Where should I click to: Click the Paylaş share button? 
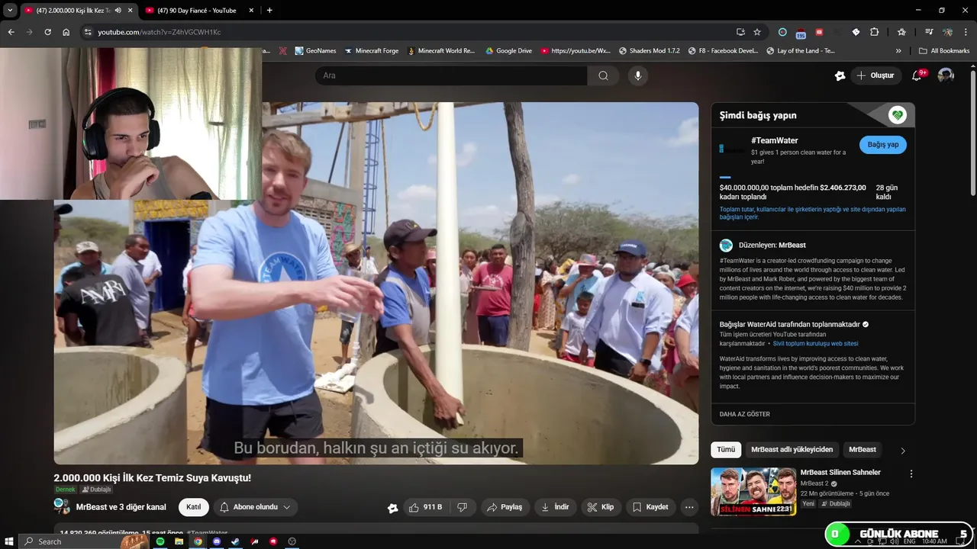click(x=505, y=507)
